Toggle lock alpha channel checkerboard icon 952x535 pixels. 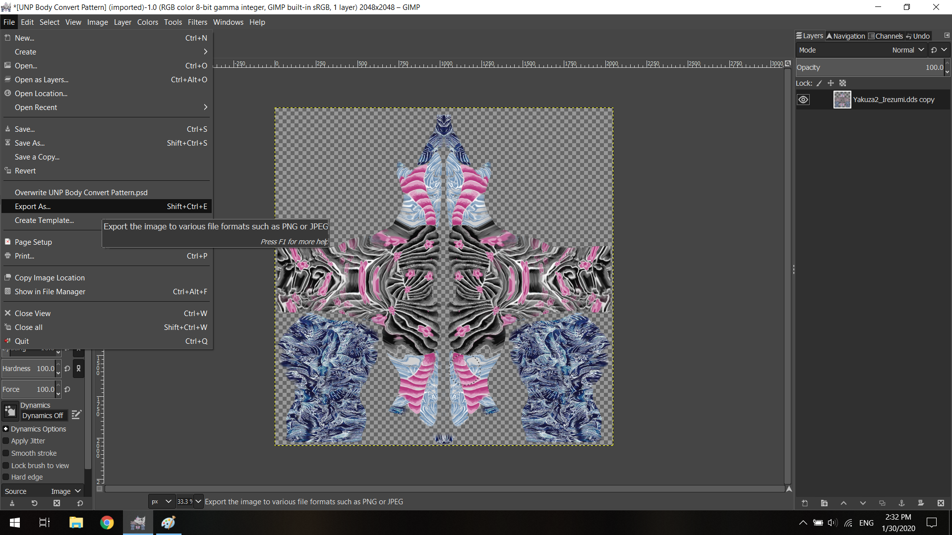click(x=842, y=83)
